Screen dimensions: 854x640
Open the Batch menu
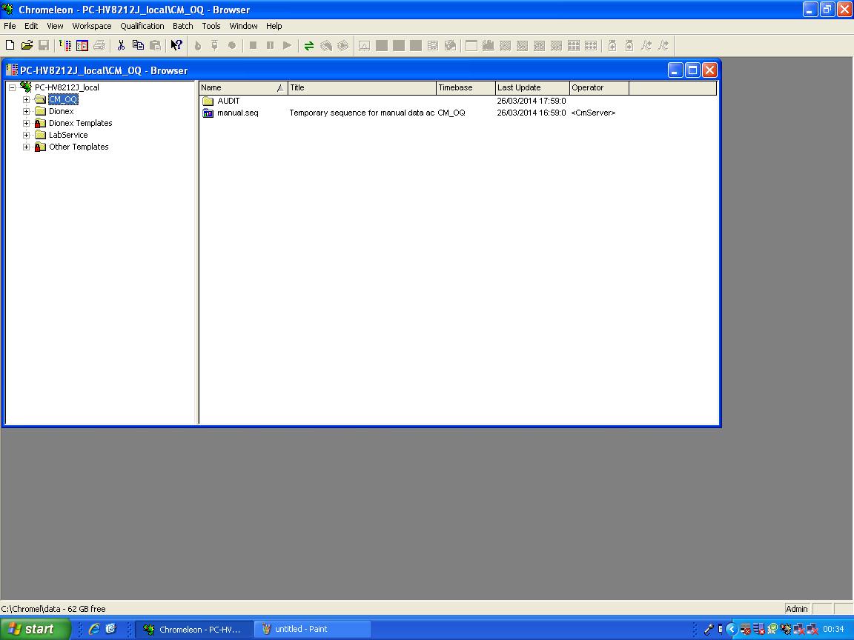click(x=183, y=26)
